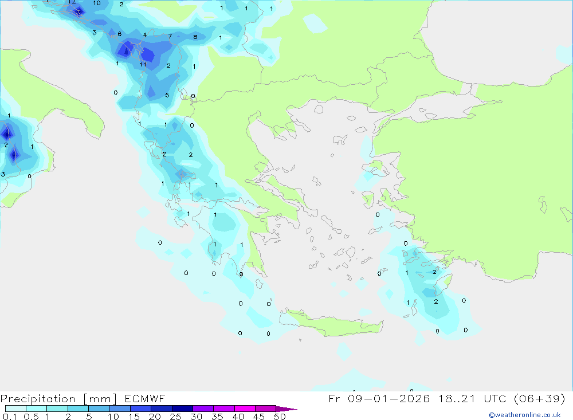Click the legend label "45"
The height and width of the screenshot is (420, 573).
[x=259, y=417]
